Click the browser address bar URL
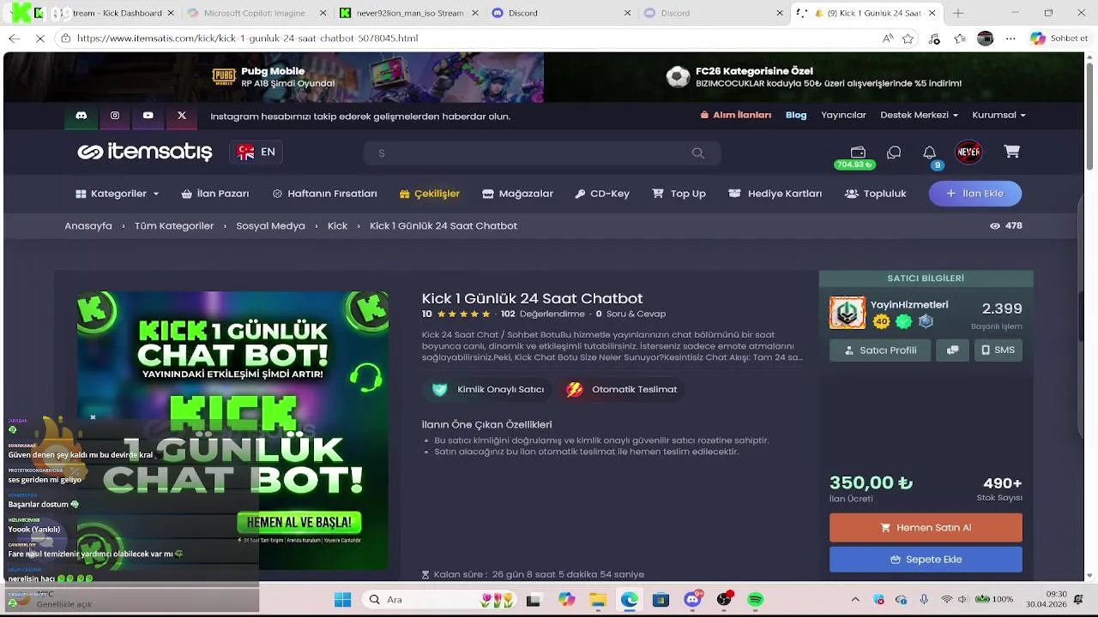Screen dimensions: 1098x617 (247, 39)
